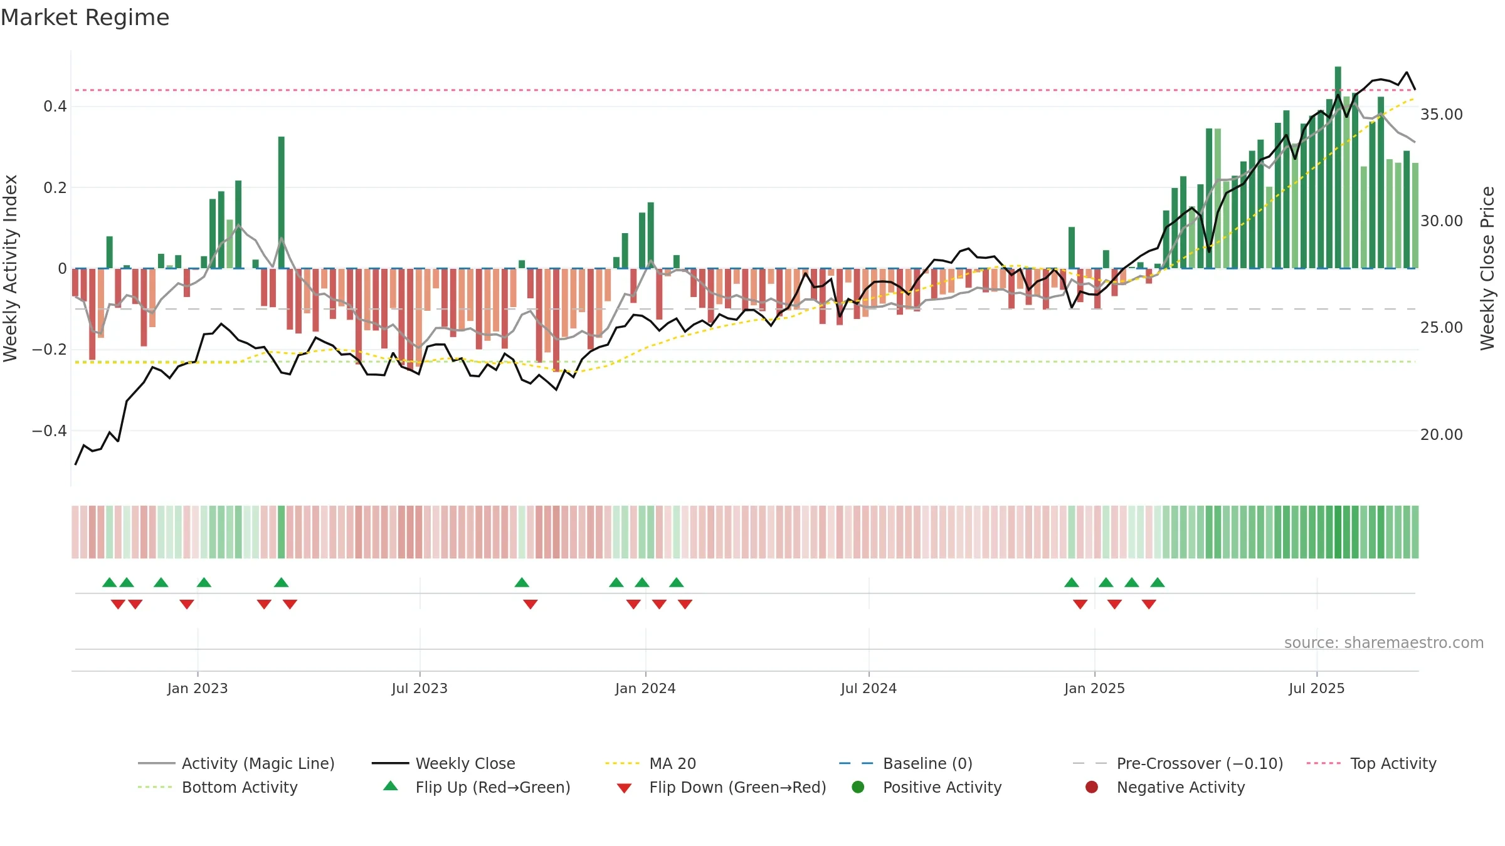The image size is (1505, 846).
Task: Click the Jan 2025 axis label
Action: pyautogui.click(x=1094, y=688)
